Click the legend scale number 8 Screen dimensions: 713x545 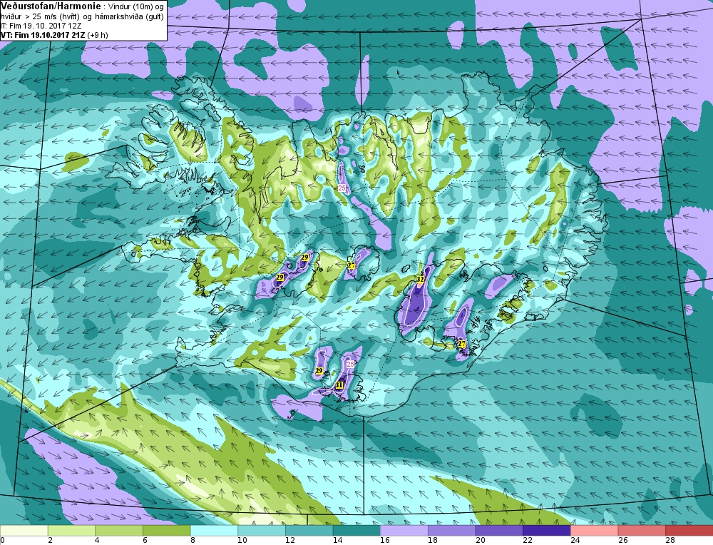(193, 541)
